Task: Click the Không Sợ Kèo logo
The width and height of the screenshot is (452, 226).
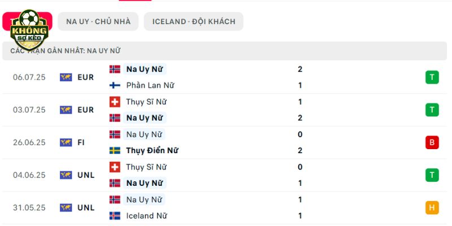Action: 29,30
